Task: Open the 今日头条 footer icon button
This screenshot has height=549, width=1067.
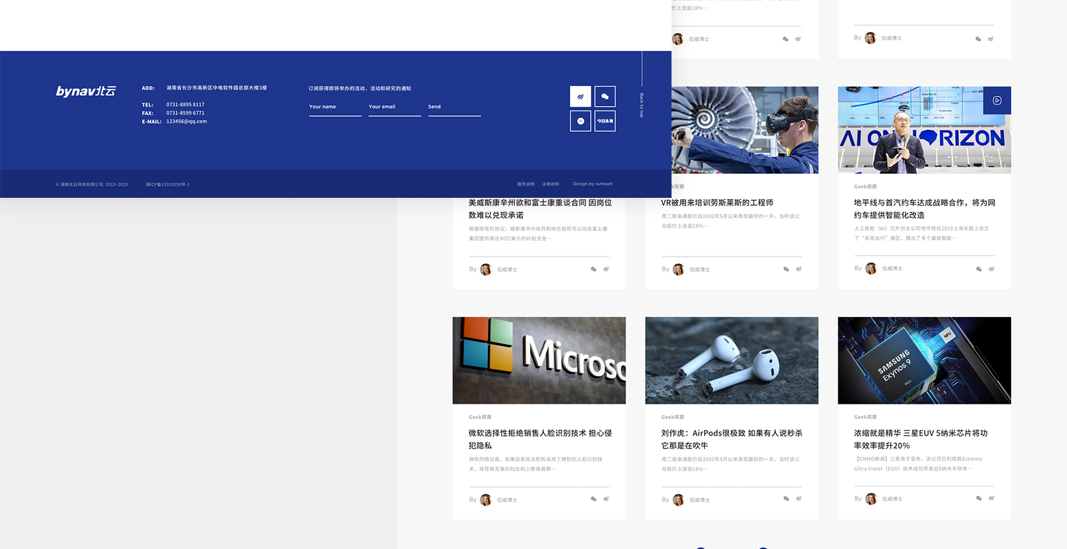Action: click(605, 121)
